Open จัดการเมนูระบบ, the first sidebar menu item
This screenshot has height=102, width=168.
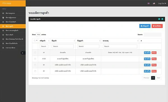(13, 13)
